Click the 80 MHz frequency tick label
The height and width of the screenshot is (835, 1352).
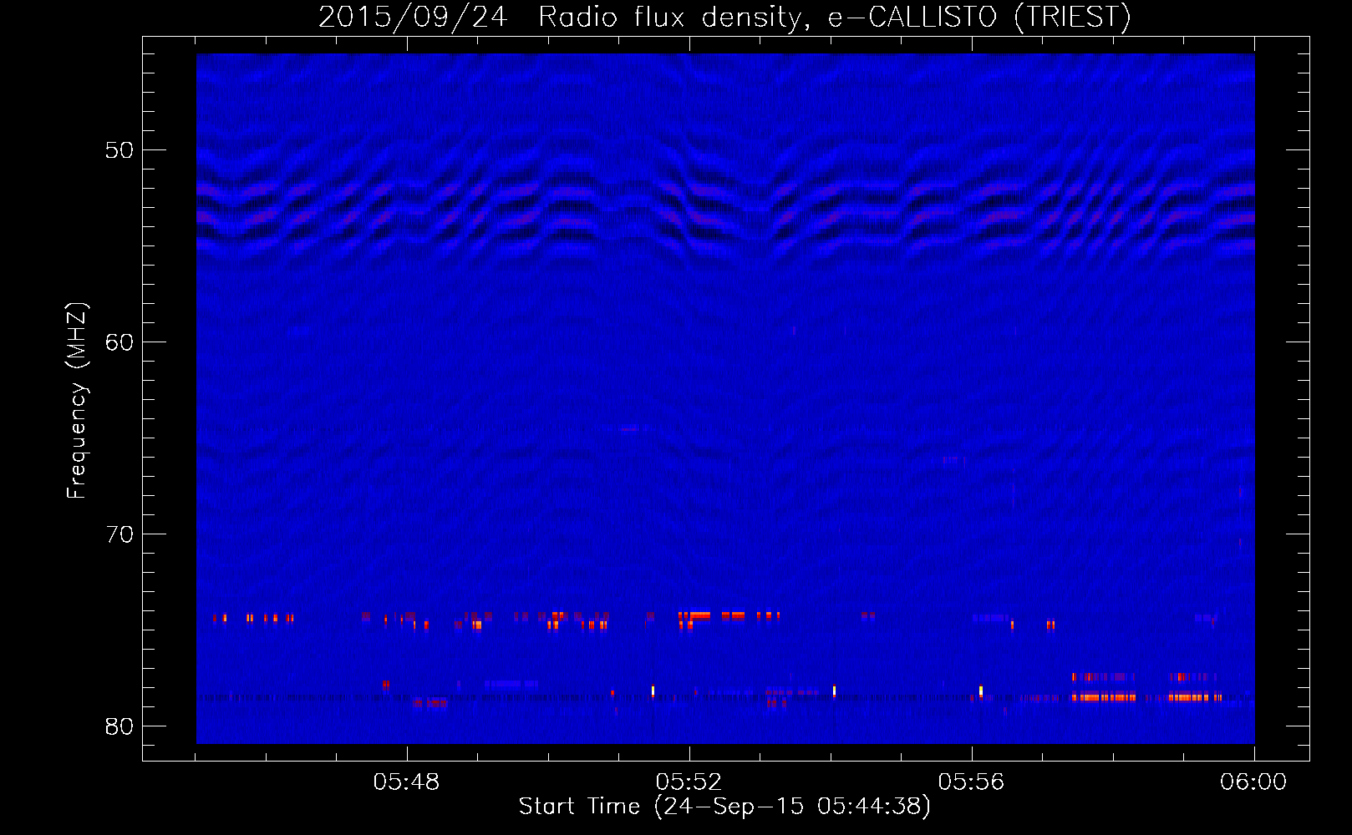pos(119,726)
